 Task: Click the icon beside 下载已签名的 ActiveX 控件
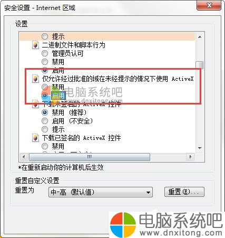(x=35, y=138)
